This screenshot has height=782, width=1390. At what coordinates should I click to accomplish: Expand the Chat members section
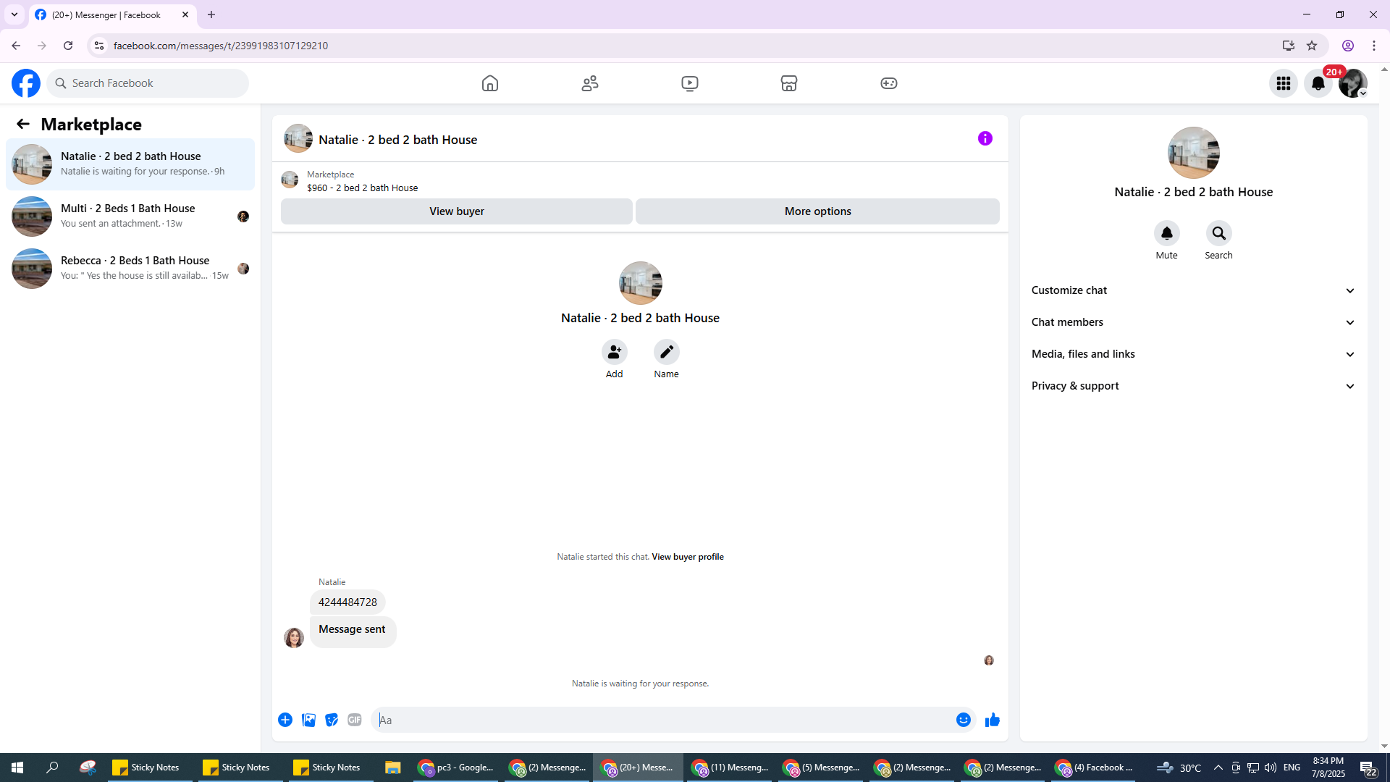point(1192,322)
